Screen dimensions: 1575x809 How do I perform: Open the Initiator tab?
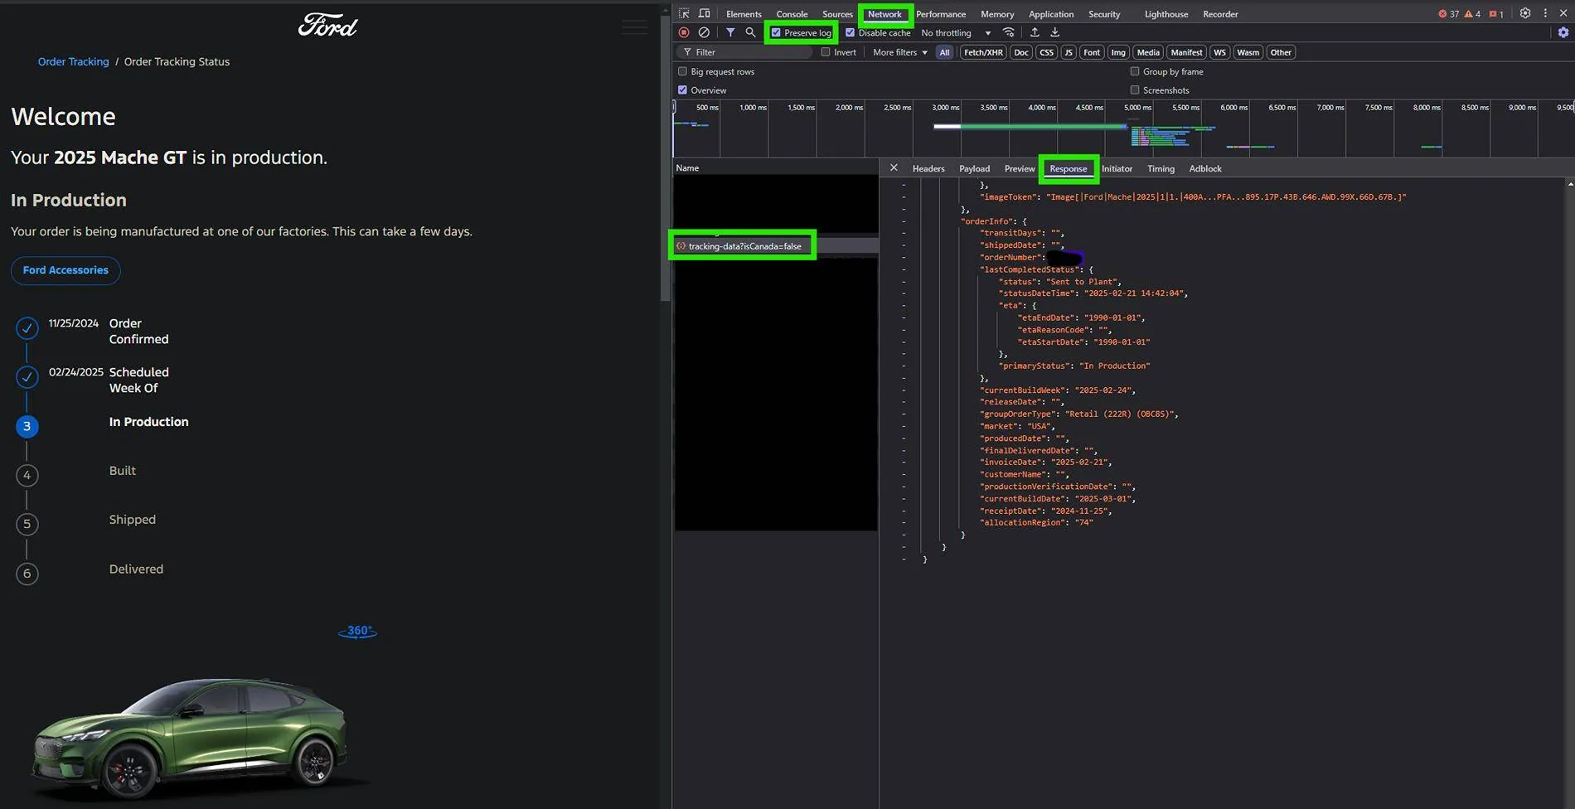(1117, 168)
